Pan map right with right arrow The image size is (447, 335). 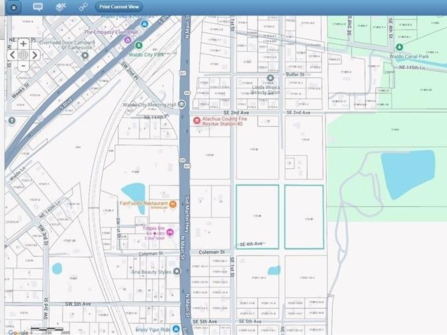[35, 55]
